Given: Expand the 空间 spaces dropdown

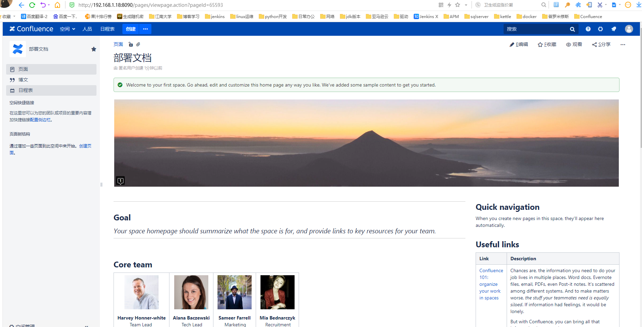Looking at the screenshot, I should pyautogui.click(x=68, y=29).
